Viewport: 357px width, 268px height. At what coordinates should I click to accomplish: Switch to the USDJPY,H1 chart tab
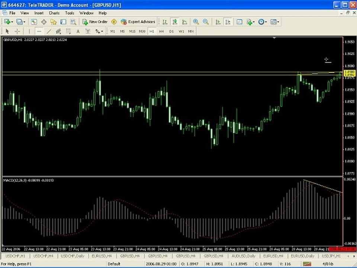pos(331,256)
